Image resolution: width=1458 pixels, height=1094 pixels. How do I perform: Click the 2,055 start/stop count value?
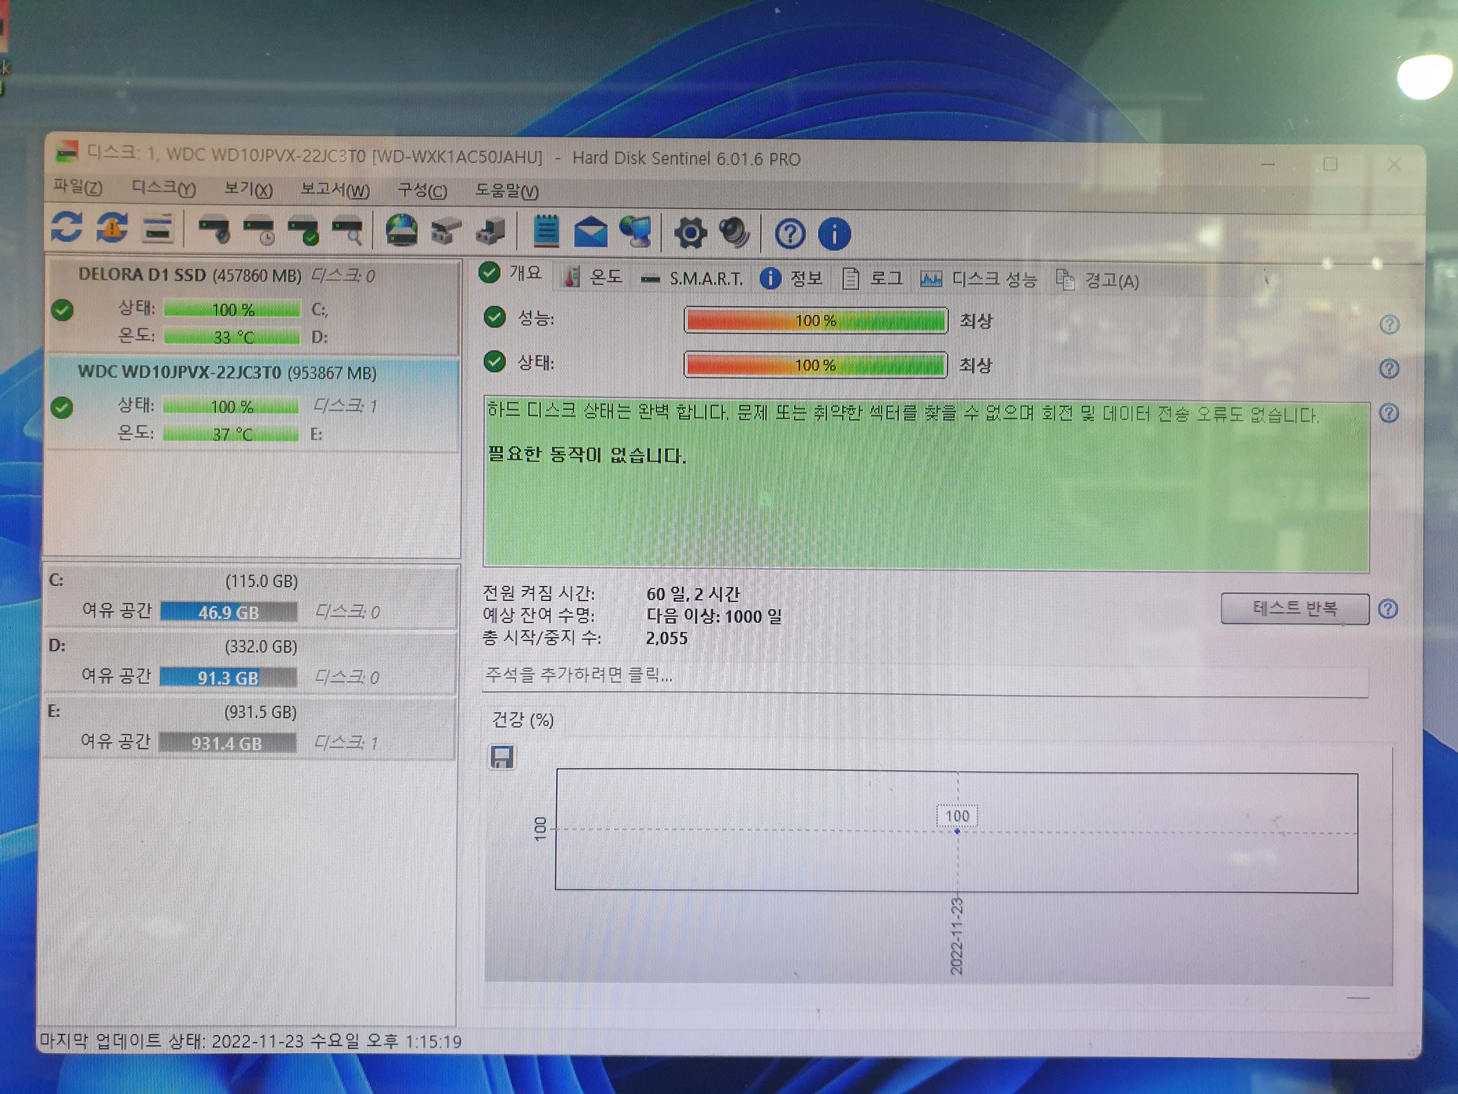click(666, 638)
